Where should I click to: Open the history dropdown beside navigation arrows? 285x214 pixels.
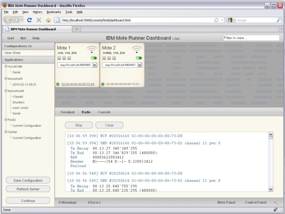pyautogui.click(x=22, y=20)
